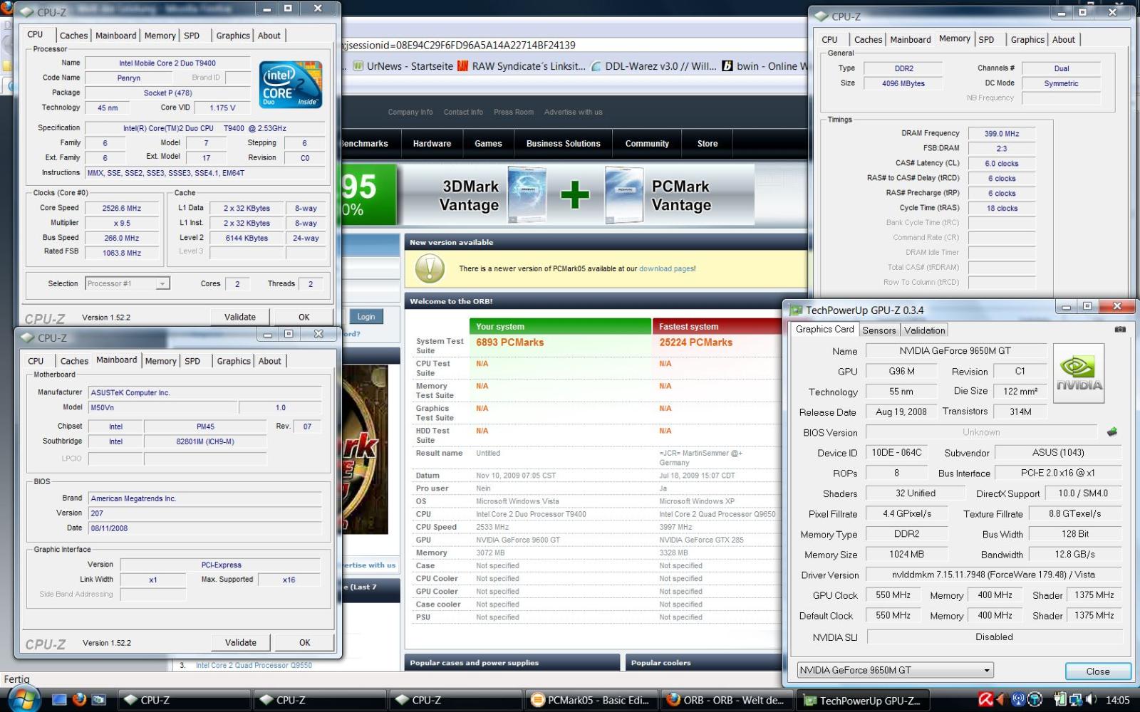This screenshot has height=712, width=1140.
Task: Click the browser address bar URL
Action: click(x=460, y=45)
